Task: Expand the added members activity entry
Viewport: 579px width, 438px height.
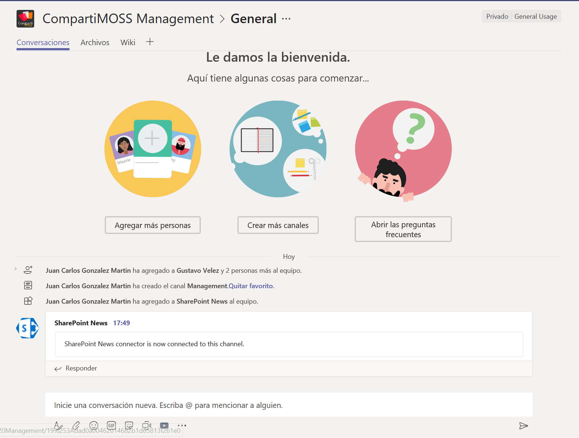Action: pos(16,269)
